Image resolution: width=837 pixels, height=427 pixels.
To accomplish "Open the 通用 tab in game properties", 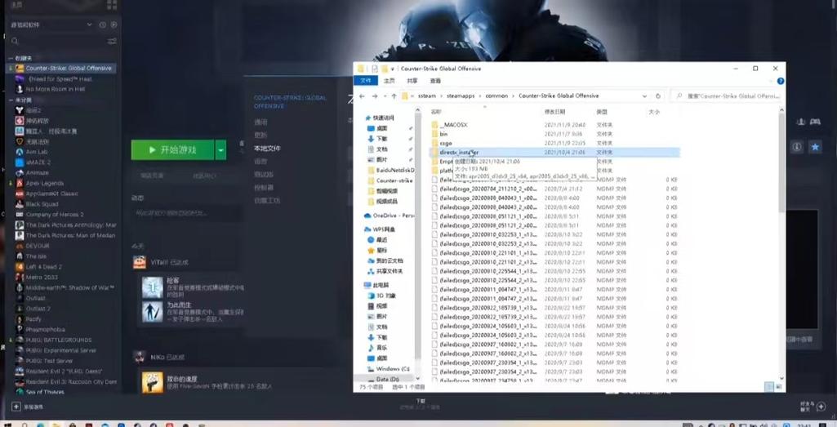I will coord(260,122).
